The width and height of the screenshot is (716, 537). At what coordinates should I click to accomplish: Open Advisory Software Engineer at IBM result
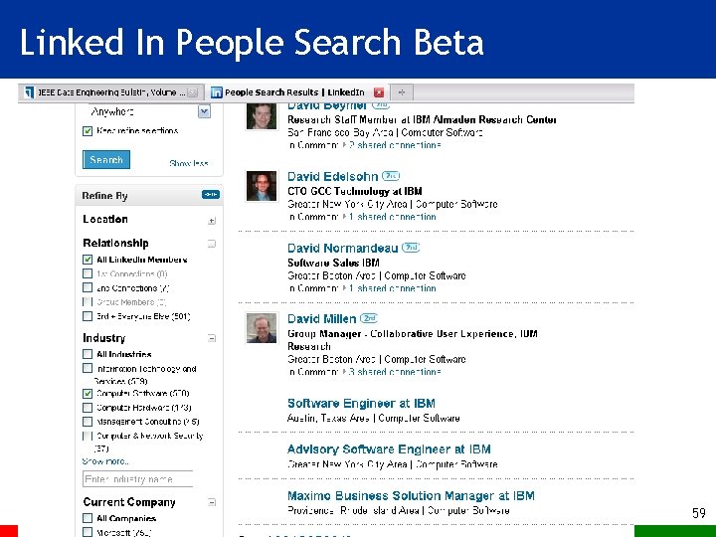click(389, 449)
